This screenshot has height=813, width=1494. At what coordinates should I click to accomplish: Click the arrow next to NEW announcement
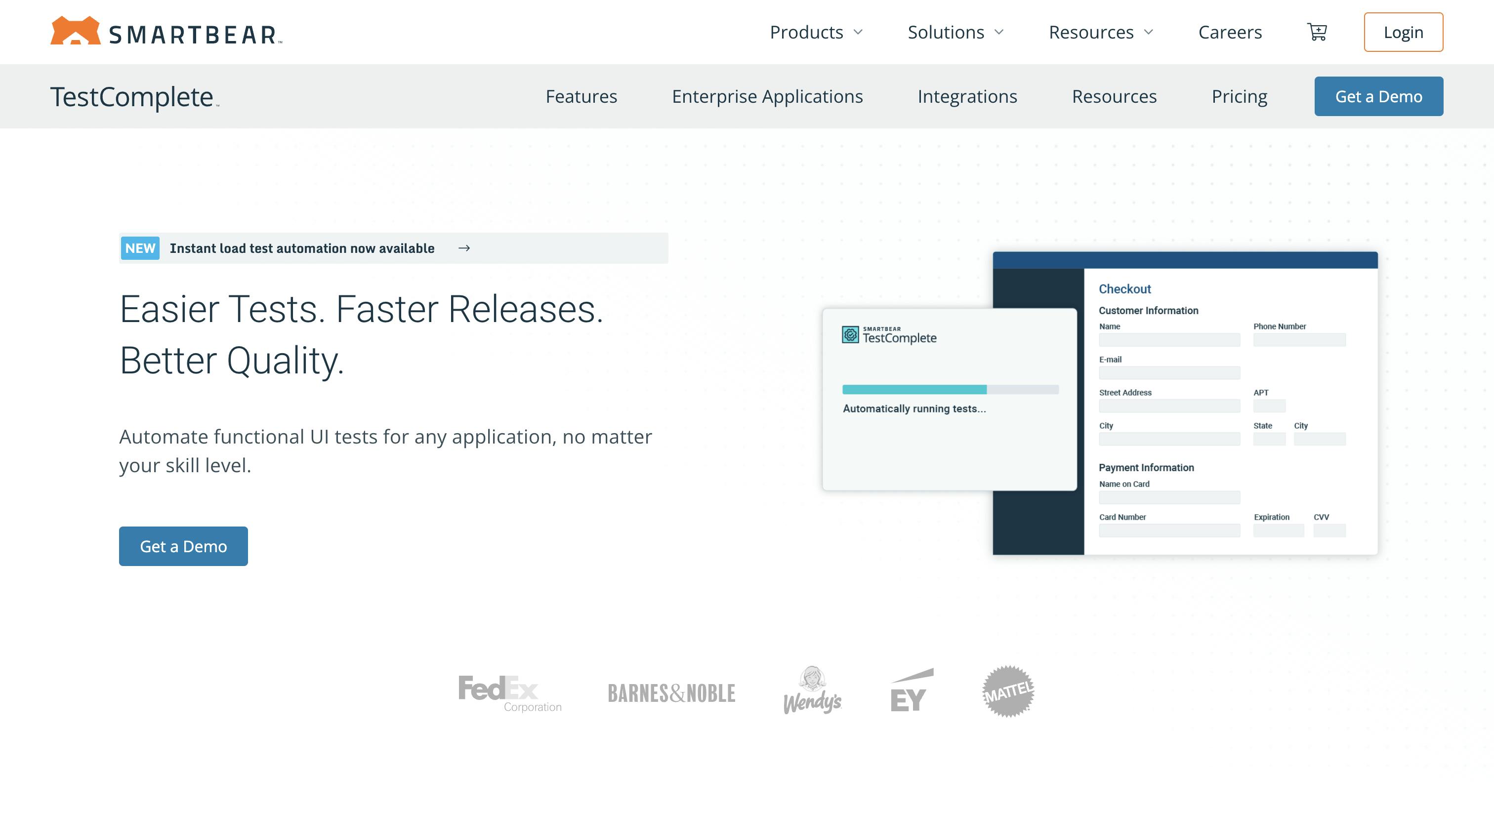[x=463, y=248]
